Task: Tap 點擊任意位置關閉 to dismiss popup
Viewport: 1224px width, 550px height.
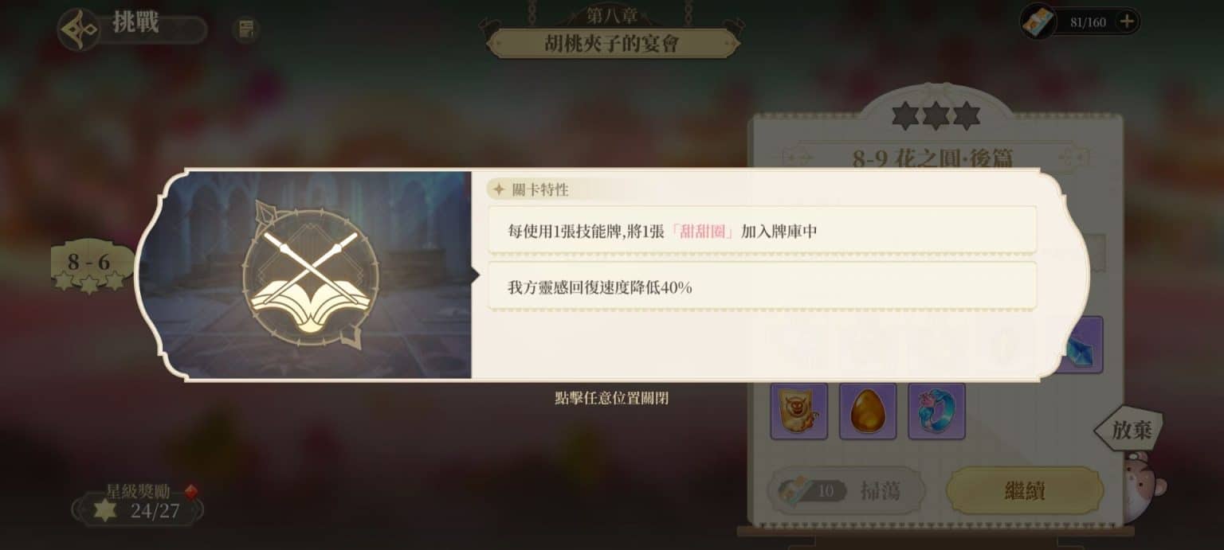Action: 611,398
